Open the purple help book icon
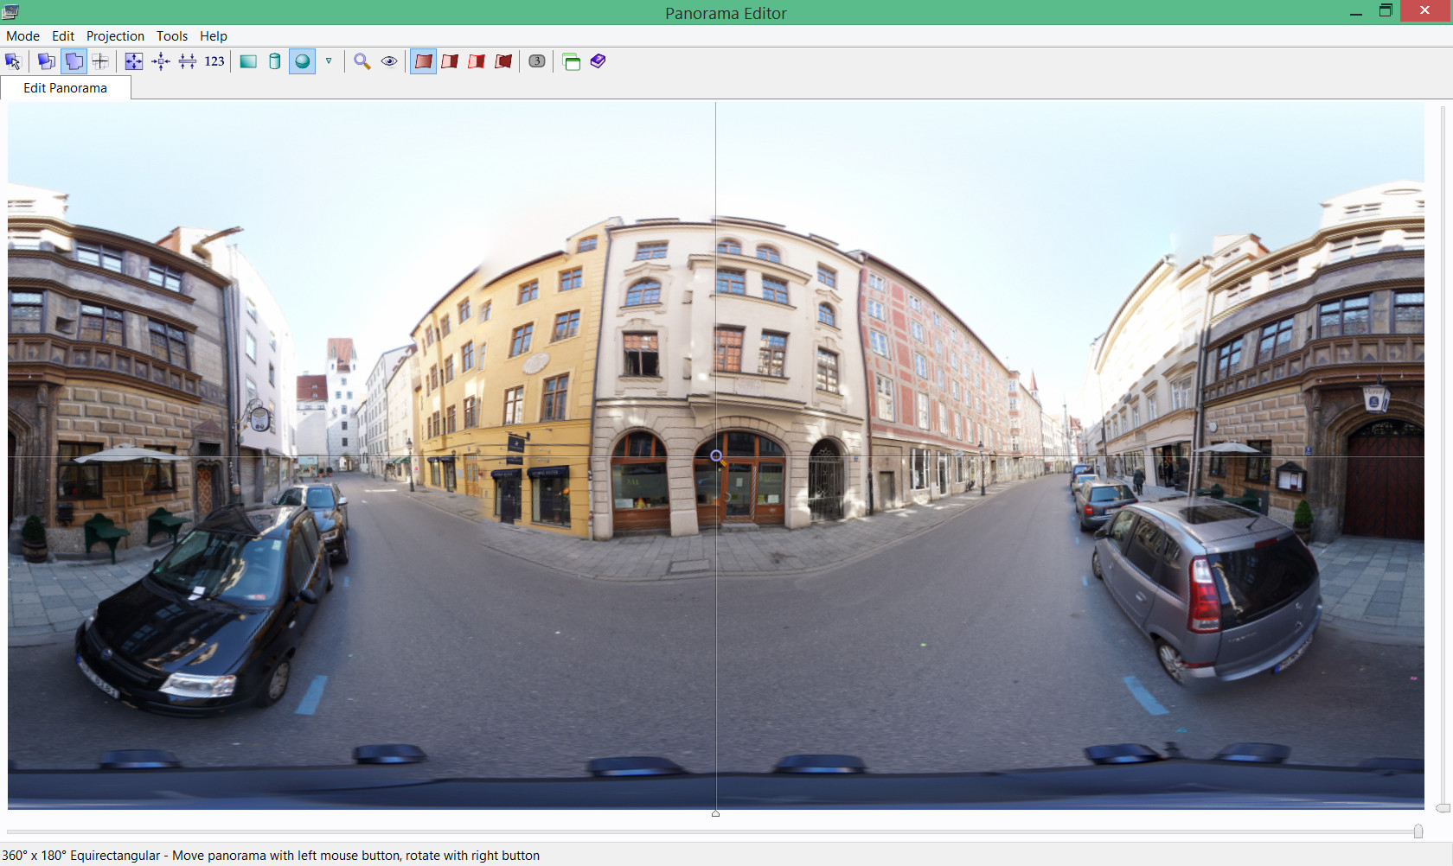 click(x=598, y=61)
